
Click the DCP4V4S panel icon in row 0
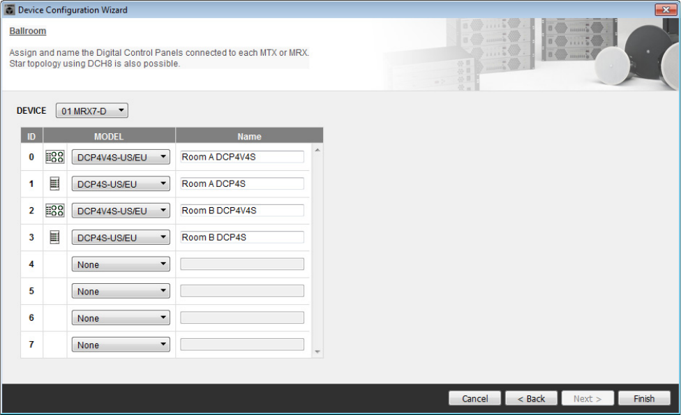[x=54, y=157]
